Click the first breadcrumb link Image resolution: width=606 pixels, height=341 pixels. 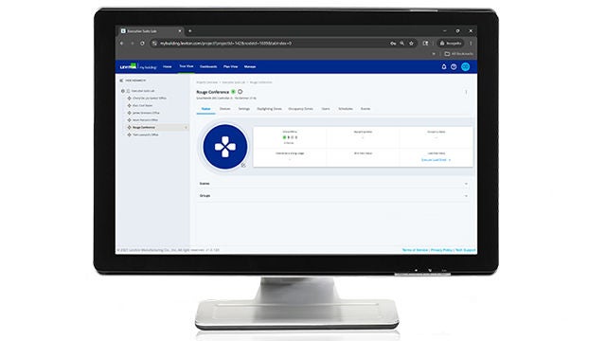point(207,82)
